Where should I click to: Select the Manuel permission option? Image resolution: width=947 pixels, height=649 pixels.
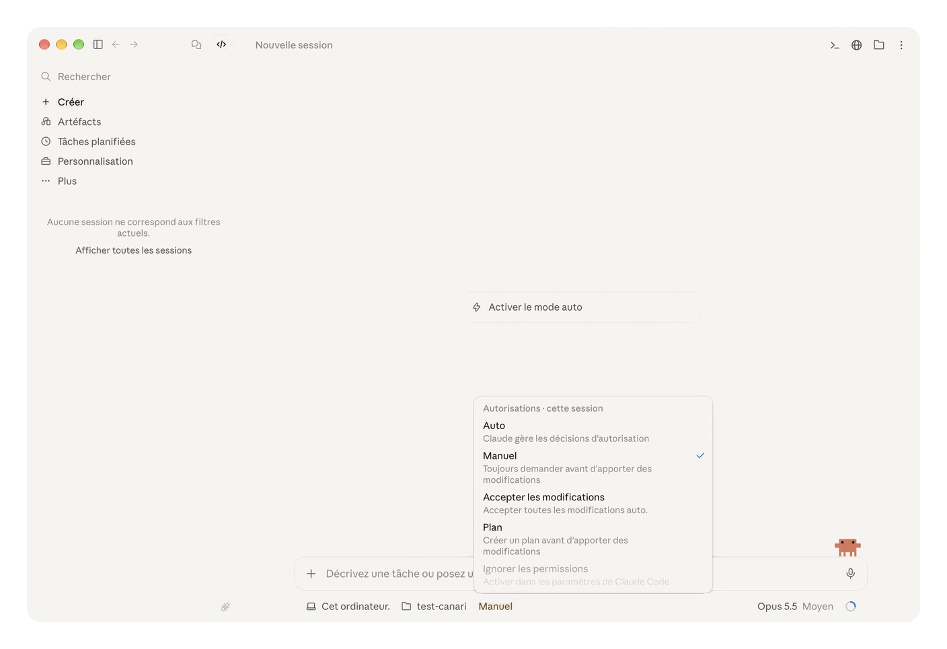click(x=593, y=467)
